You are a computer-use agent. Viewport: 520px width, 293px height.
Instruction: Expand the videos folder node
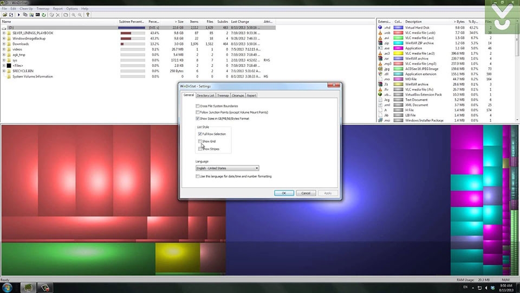point(4,49)
